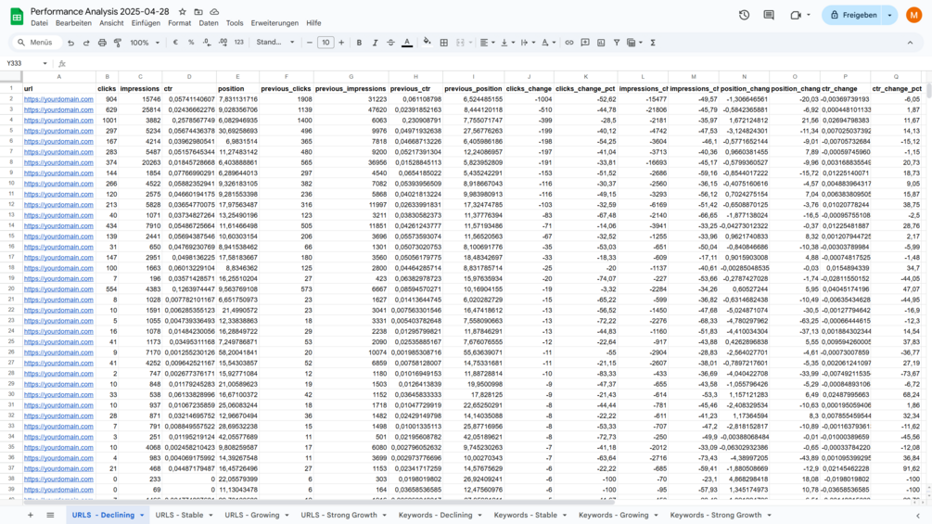Open the font family dropdown

pyautogui.click(x=274, y=43)
